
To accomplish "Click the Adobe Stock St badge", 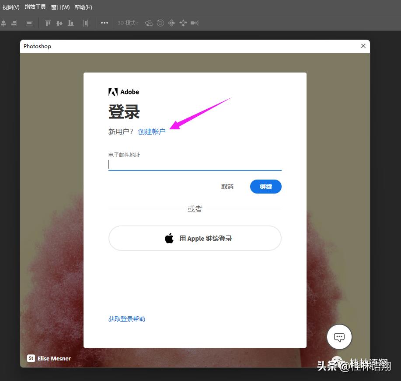I will [31, 358].
